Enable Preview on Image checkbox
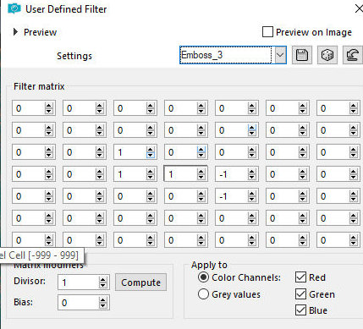 267,32
